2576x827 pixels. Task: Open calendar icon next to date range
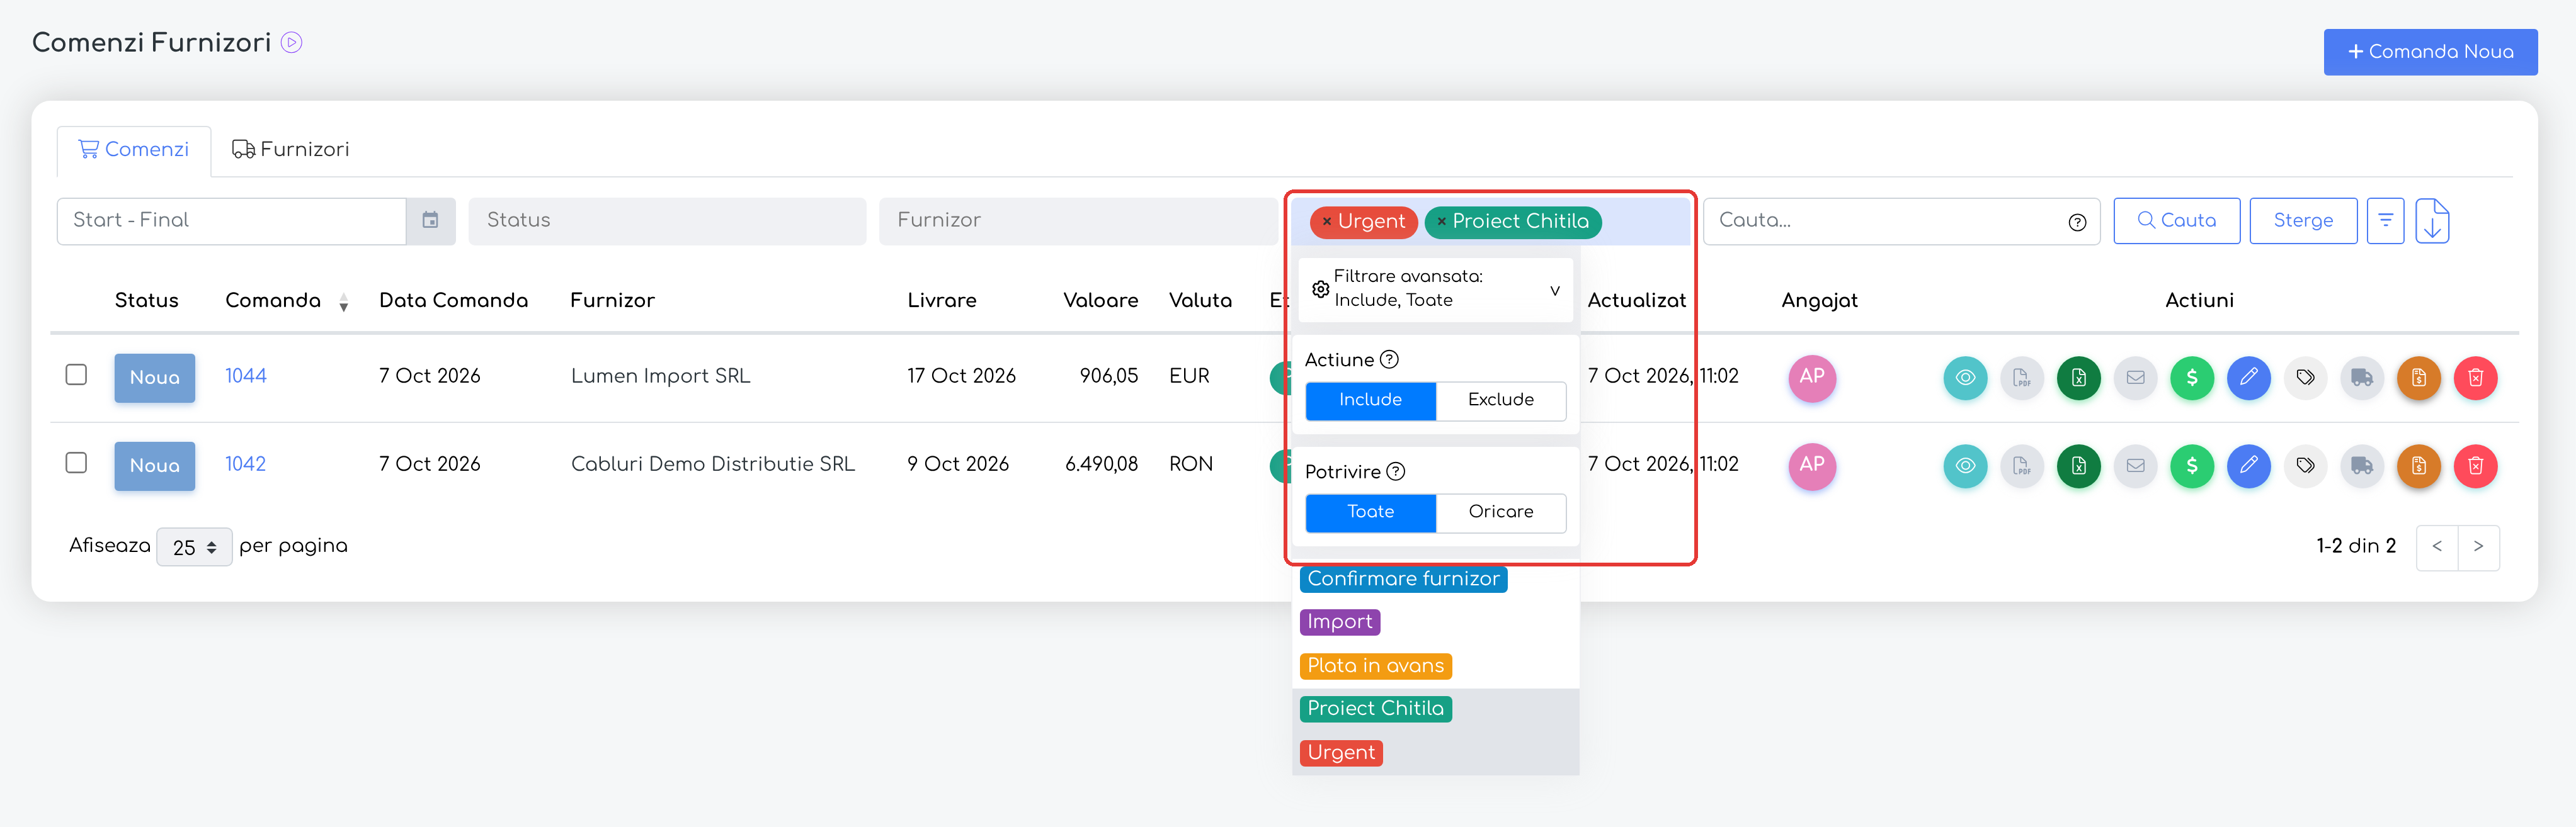[x=430, y=221]
